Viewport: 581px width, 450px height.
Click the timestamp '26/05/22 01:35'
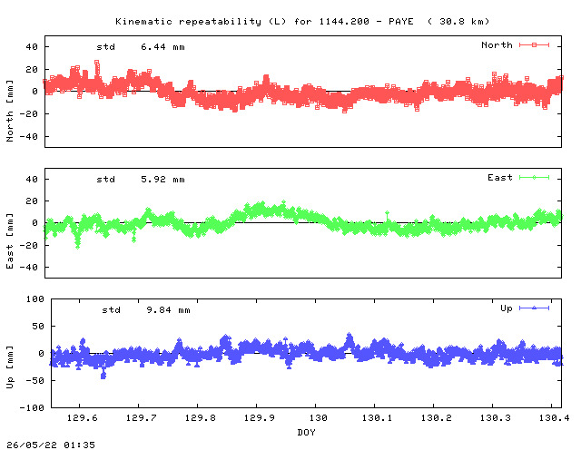(x=51, y=445)
